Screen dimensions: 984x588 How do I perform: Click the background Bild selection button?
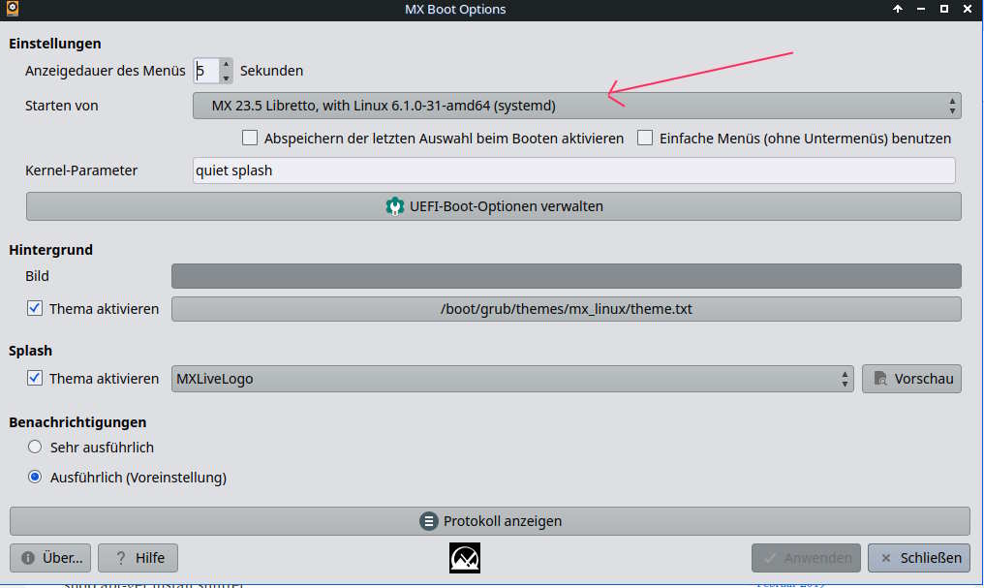pyautogui.click(x=566, y=276)
